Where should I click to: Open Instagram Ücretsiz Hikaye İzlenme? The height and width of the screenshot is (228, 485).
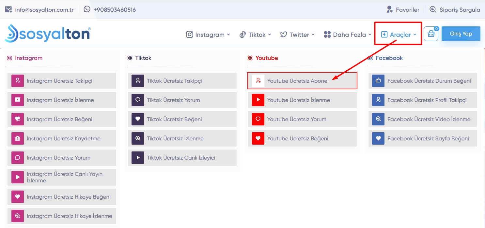point(62,216)
